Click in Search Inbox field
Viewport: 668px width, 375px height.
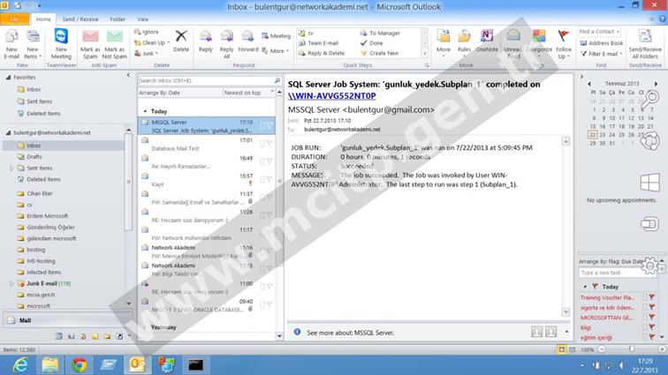[206, 80]
